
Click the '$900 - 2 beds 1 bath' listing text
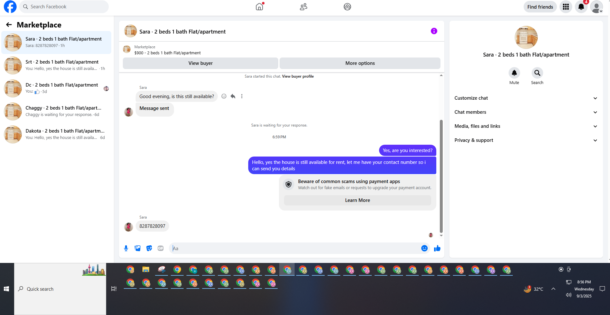coord(168,53)
